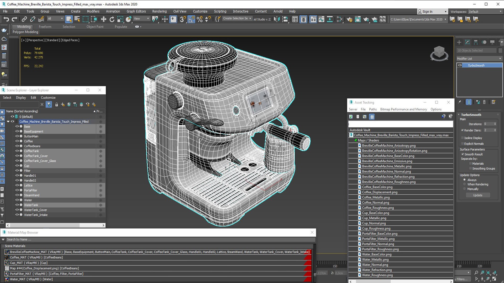Click the Undo arrow icon
Image resolution: width=504 pixels, height=283 pixels.
click(x=6, y=19)
